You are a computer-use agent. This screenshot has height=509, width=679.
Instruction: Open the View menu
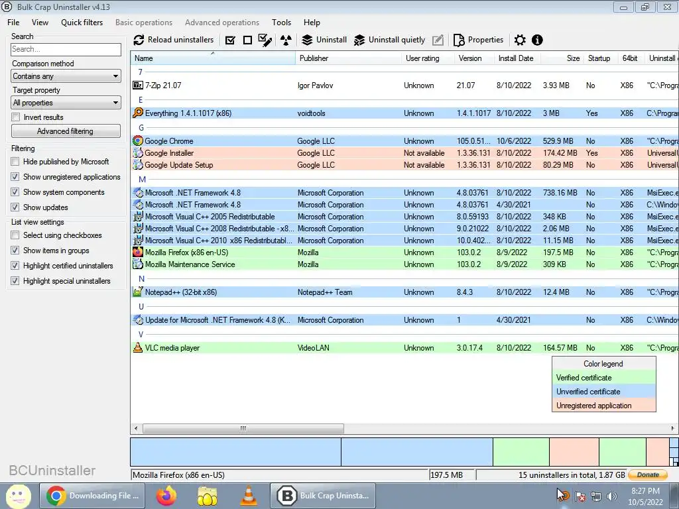point(40,23)
